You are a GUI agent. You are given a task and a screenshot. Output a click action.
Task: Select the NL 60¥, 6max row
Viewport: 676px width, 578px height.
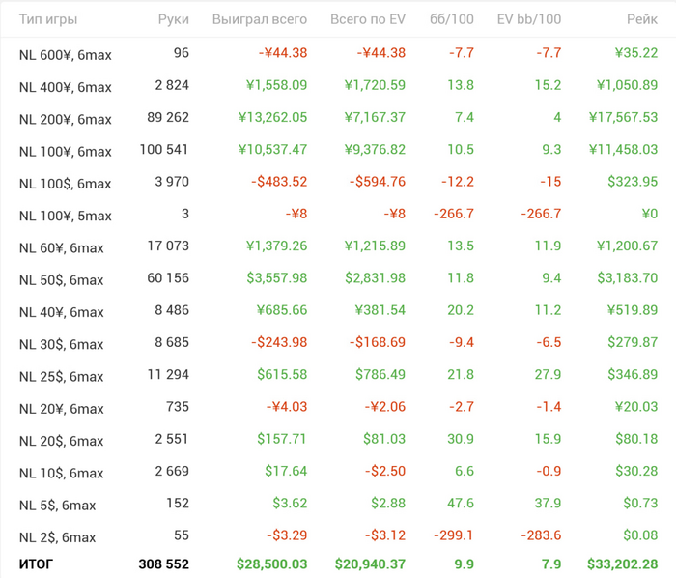338,246
